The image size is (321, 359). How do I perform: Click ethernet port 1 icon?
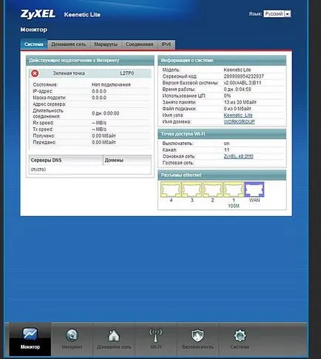tap(234, 189)
